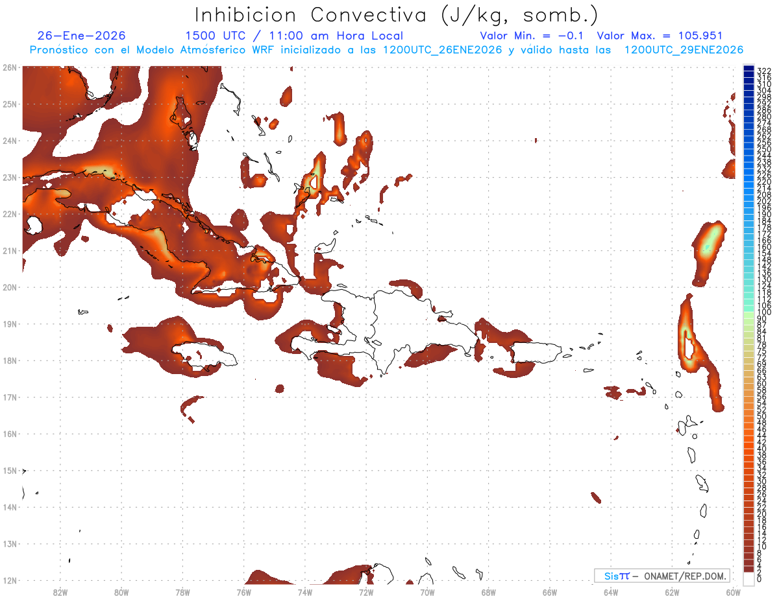Click the '18N' latitude label
779x601 pixels.
click(x=9, y=360)
